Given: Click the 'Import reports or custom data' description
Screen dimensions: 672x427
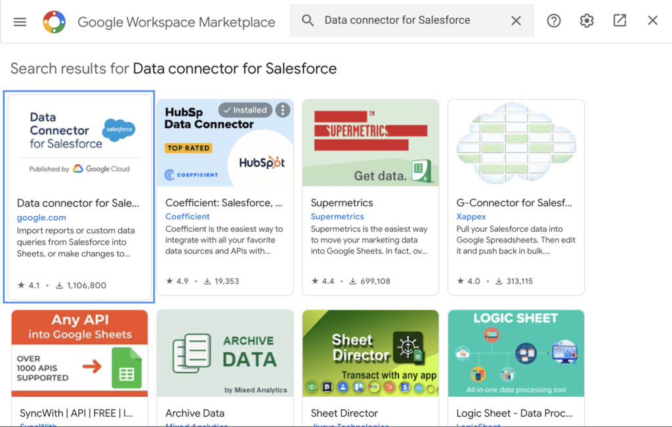Looking at the screenshot, I should pyautogui.click(x=76, y=242).
